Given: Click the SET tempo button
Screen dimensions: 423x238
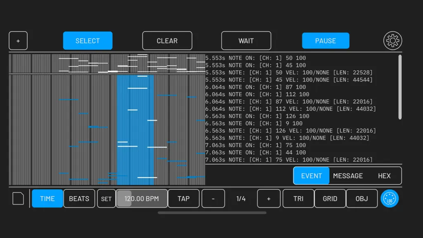Looking at the screenshot, I should 106,199.
